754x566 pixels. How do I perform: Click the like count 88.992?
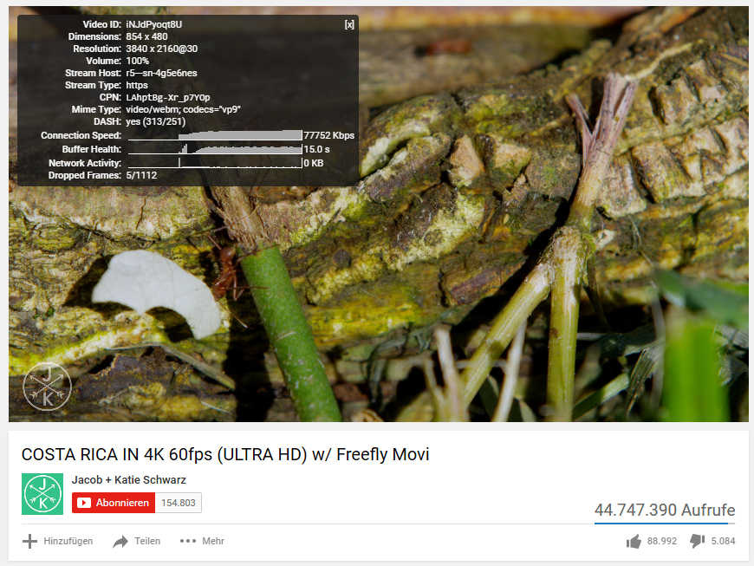click(x=661, y=541)
